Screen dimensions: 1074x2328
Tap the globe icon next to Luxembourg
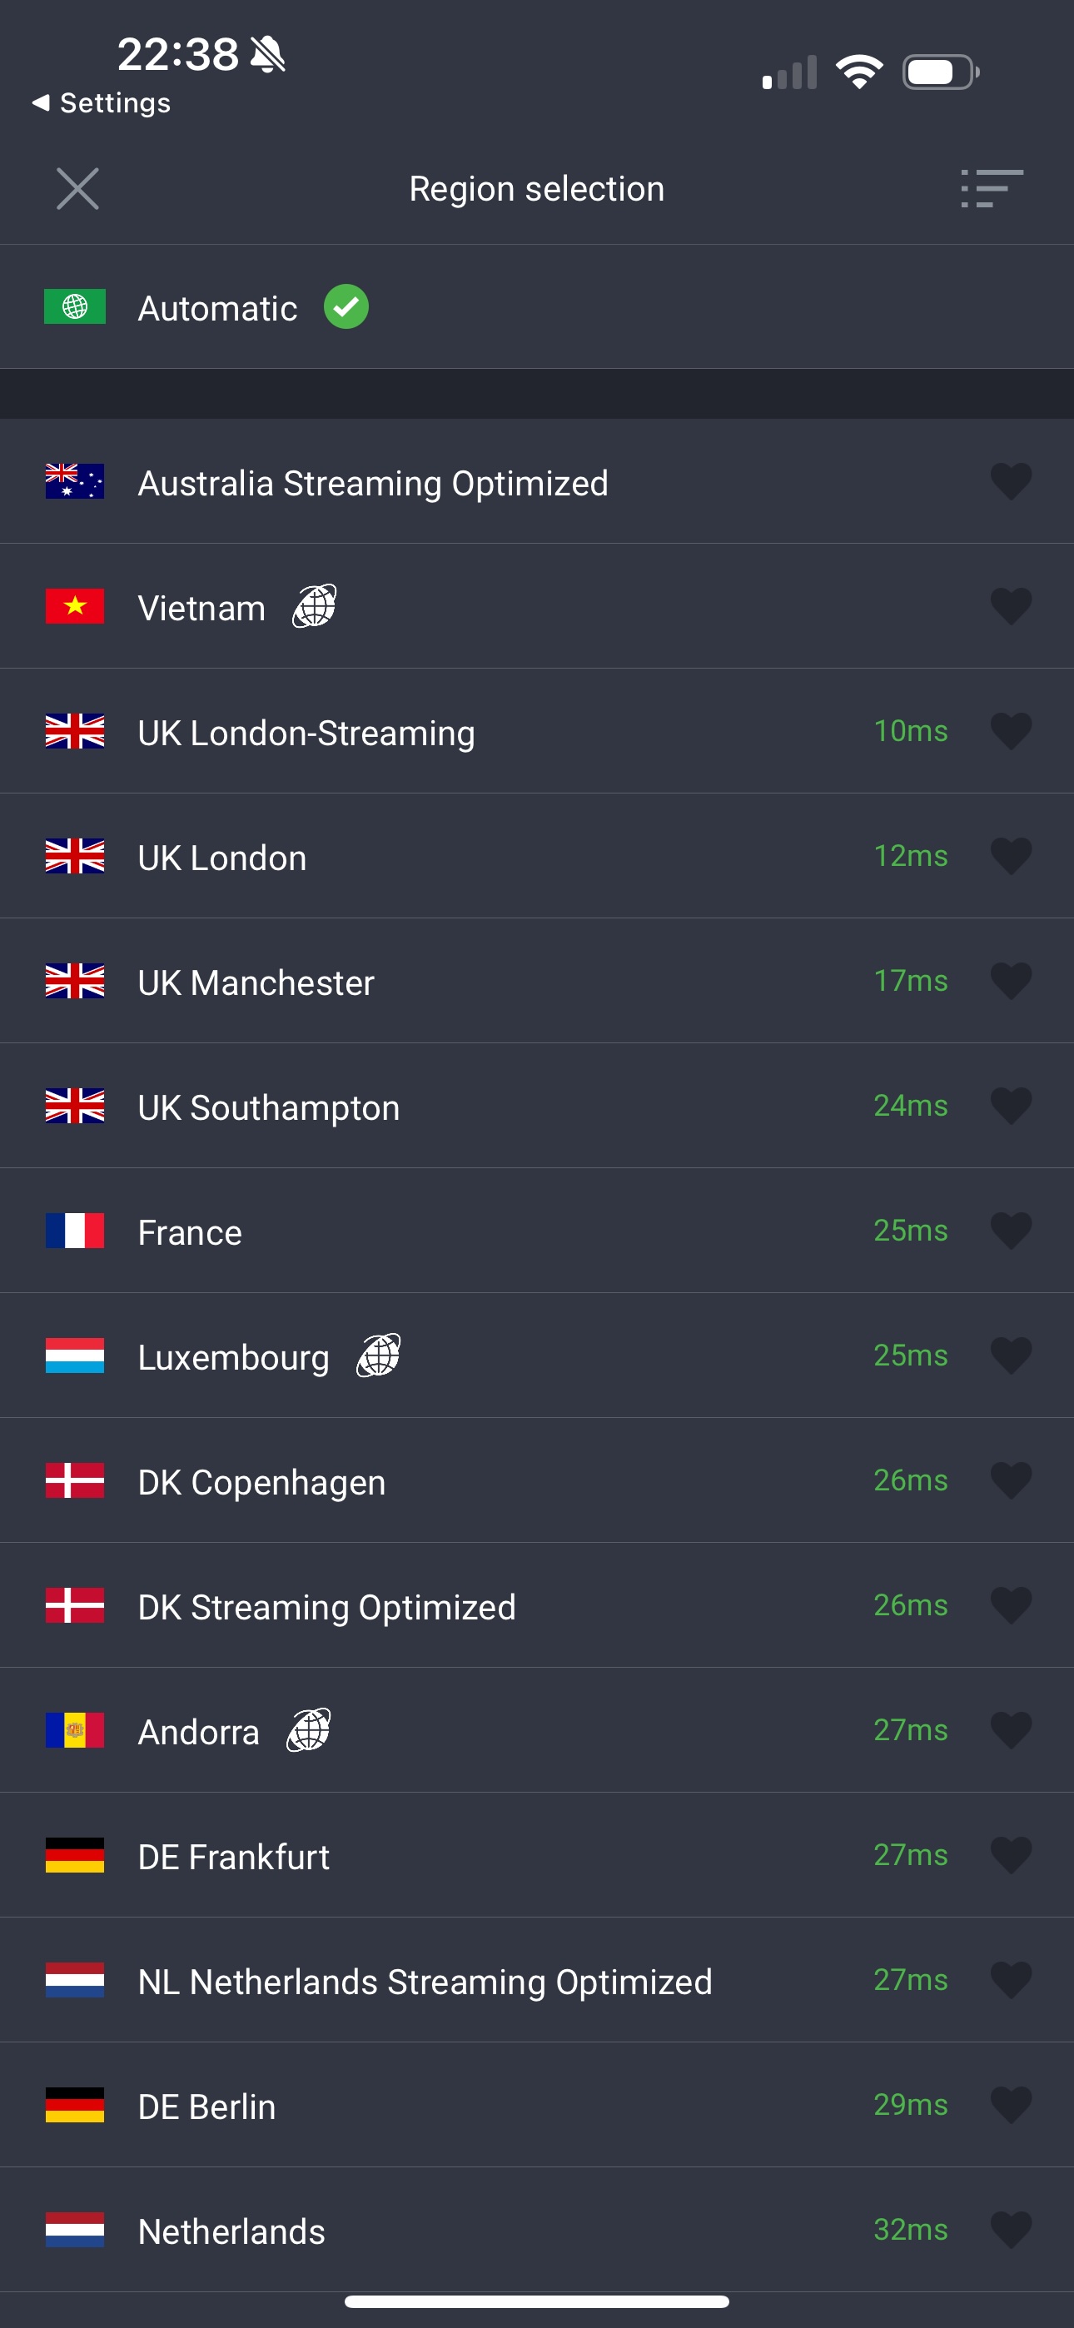tap(379, 1356)
